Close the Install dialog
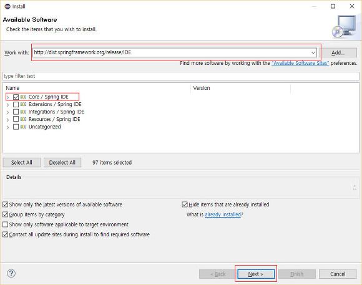The image size is (362, 285). tap(352, 6)
